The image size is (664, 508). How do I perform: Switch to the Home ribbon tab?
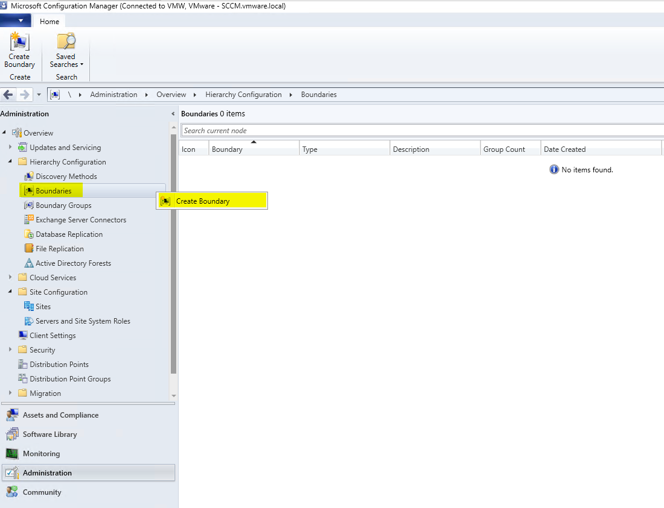pyautogui.click(x=49, y=22)
